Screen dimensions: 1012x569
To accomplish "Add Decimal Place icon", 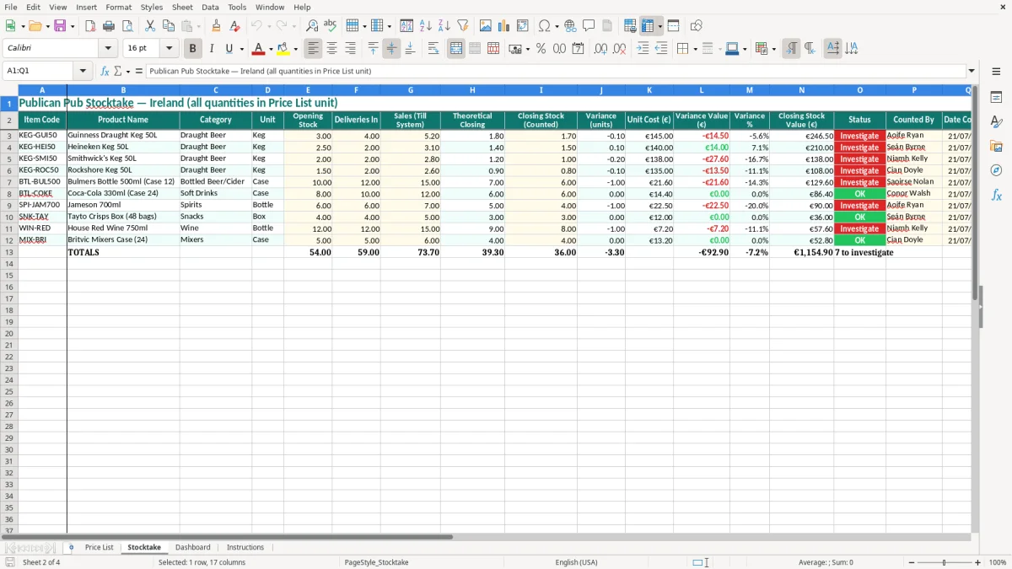I will point(601,49).
